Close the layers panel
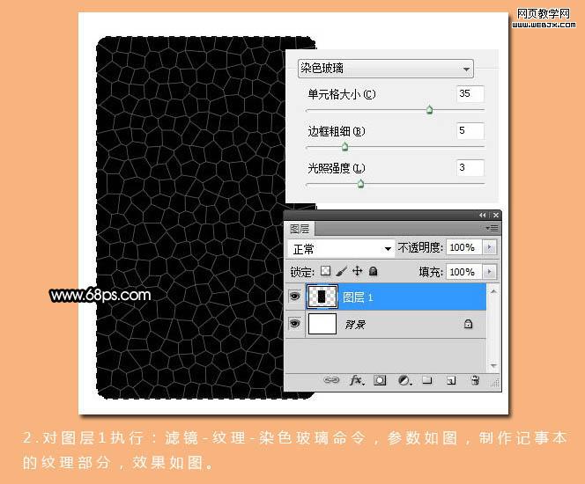 coord(495,215)
